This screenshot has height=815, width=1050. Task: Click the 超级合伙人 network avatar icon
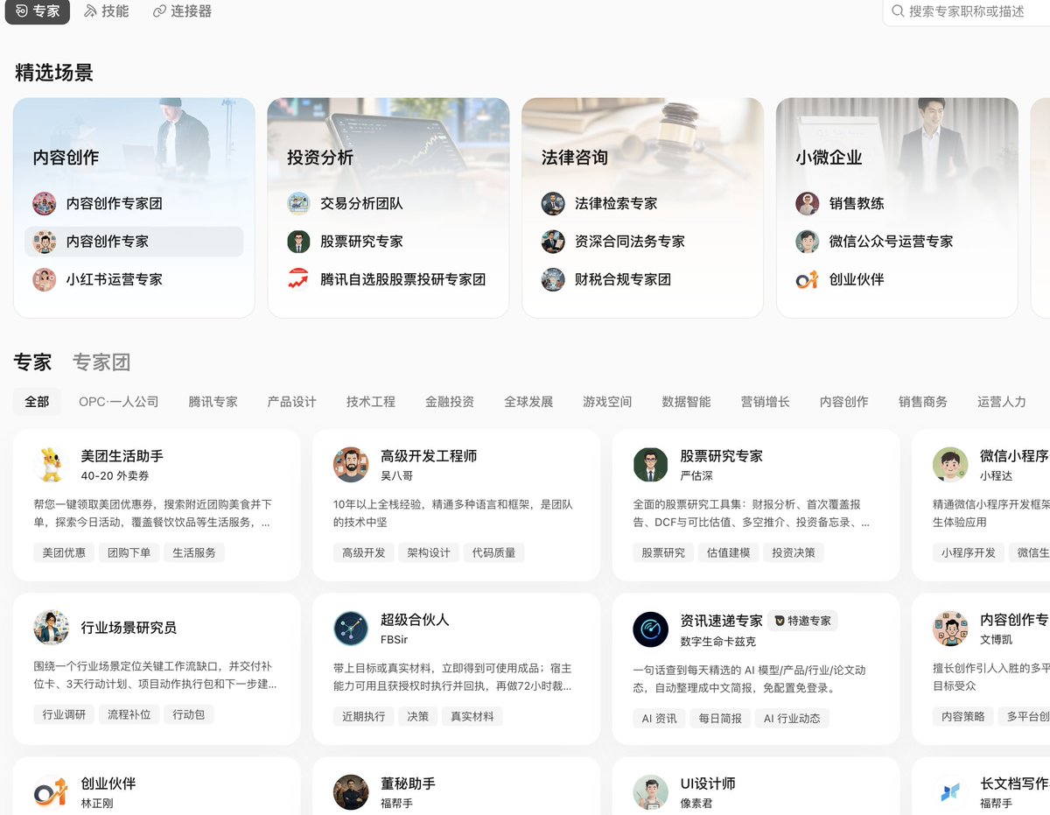(351, 629)
